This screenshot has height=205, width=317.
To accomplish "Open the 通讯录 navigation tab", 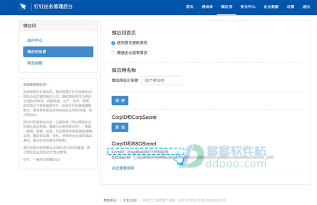I will (207, 7).
